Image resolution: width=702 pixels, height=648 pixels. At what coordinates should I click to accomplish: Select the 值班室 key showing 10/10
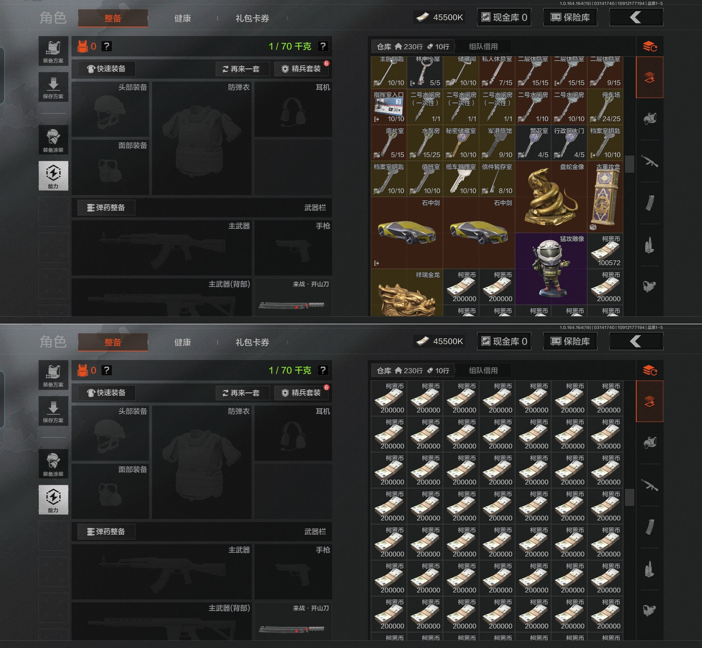(425, 178)
